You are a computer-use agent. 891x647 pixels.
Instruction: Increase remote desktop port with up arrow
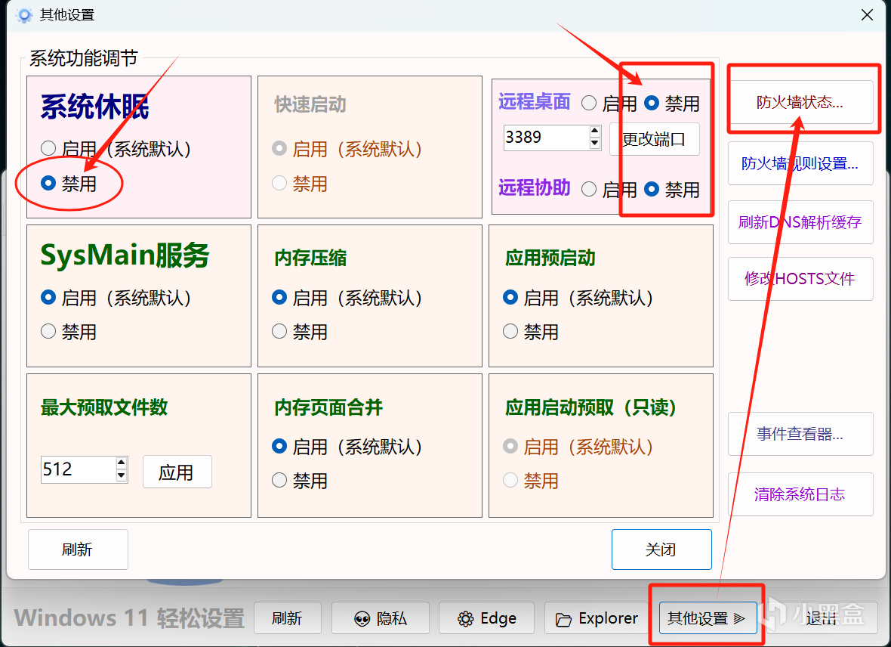pos(595,132)
